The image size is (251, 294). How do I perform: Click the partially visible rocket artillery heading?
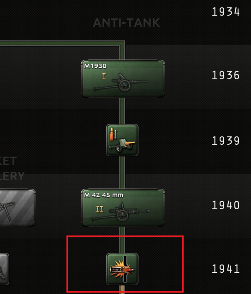12,168
